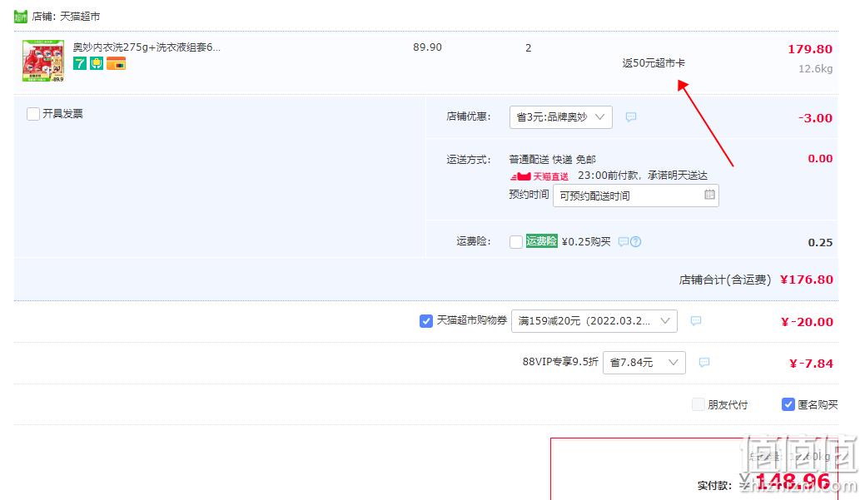Enable the 开具发票 invoice checkbox
This screenshot has width=865, height=500.
[33, 114]
